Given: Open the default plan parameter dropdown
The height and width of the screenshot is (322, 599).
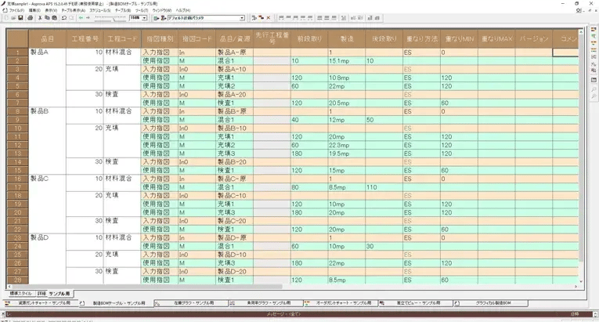Looking at the screenshot, I should pos(242,17).
